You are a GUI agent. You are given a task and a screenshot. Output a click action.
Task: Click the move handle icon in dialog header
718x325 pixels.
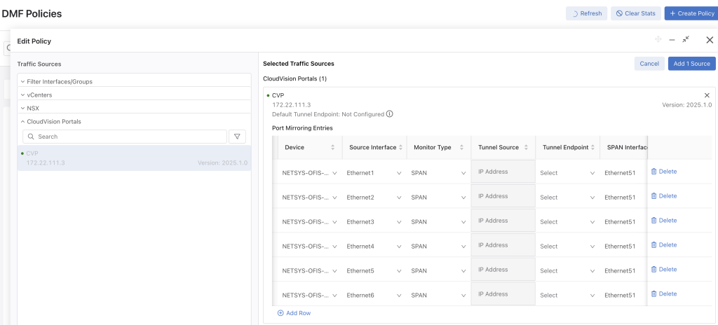pyautogui.click(x=658, y=41)
